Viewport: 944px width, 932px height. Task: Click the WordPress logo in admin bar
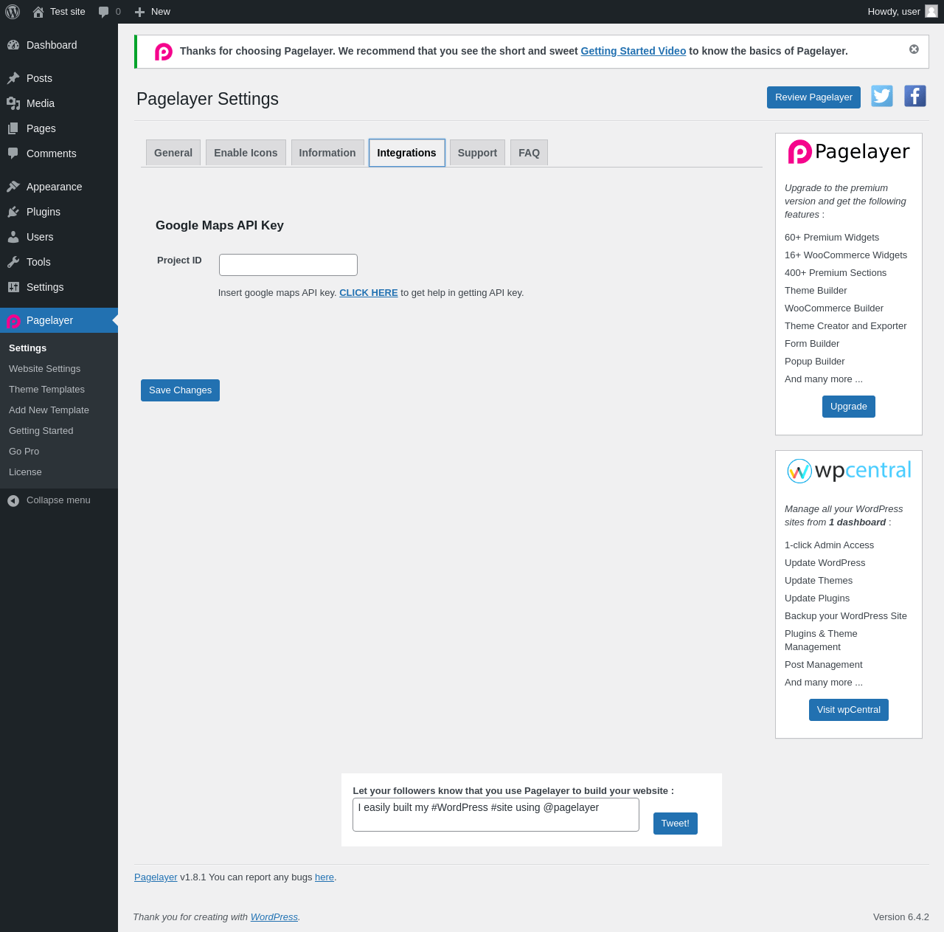13,12
